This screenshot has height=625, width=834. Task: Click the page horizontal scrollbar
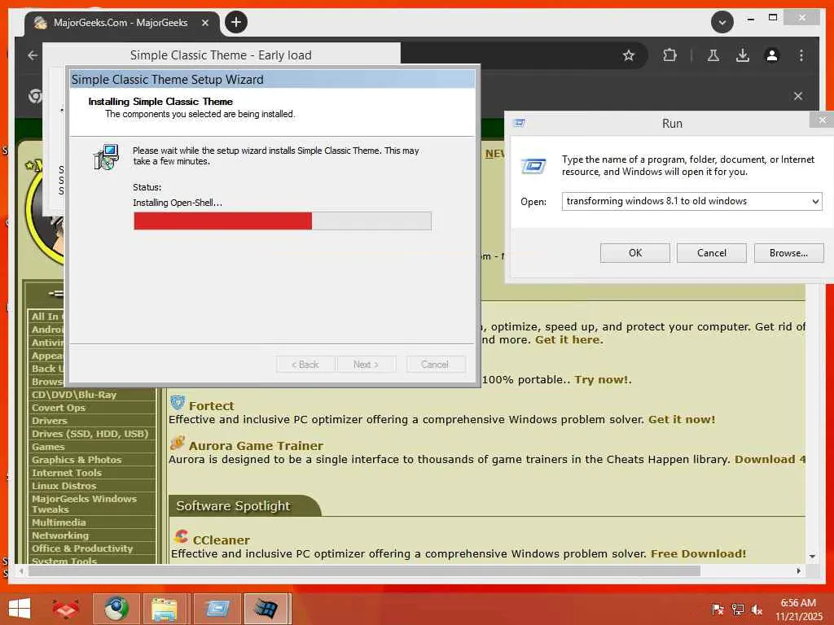364,570
